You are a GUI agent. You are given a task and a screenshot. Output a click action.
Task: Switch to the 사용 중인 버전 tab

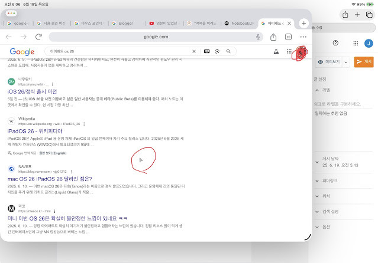[51, 24]
